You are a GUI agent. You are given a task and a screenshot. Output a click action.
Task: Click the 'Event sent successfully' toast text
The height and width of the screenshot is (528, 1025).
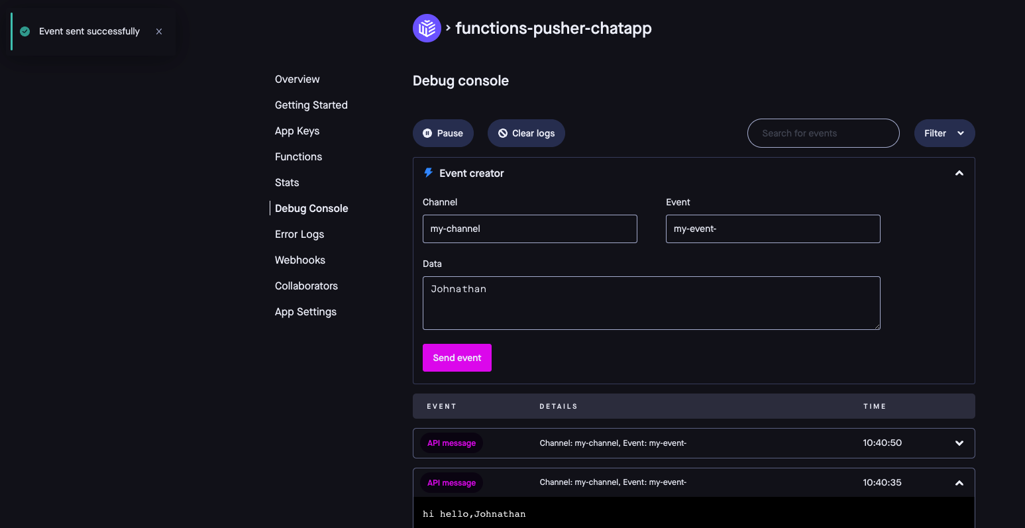[89, 31]
